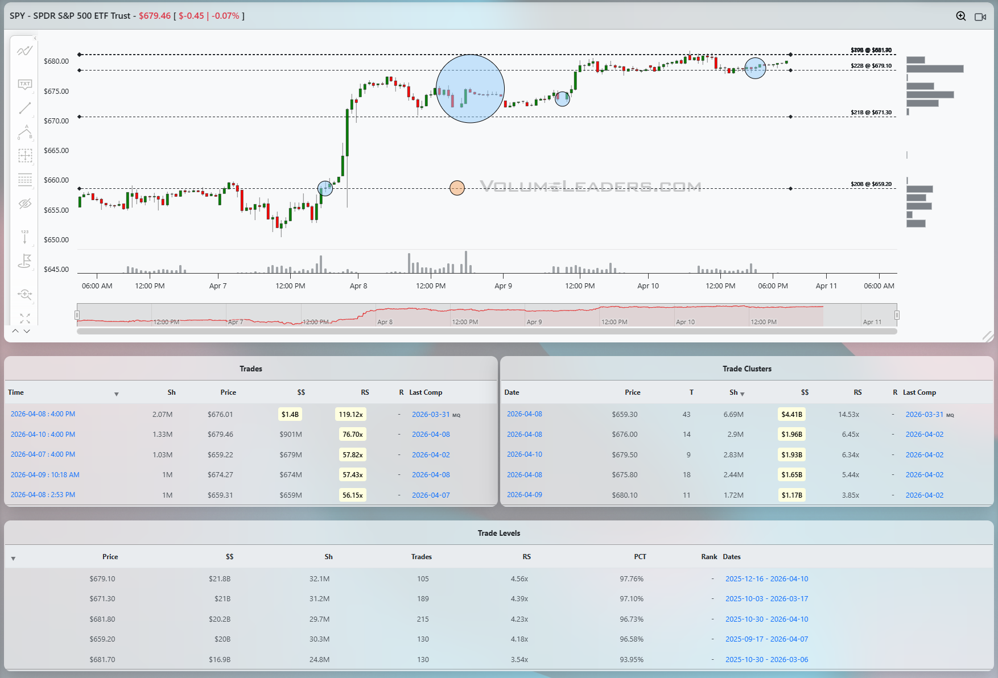The width and height of the screenshot is (998, 678).
Task: Sort Trades by $$ column header
Action: pyautogui.click(x=301, y=392)
